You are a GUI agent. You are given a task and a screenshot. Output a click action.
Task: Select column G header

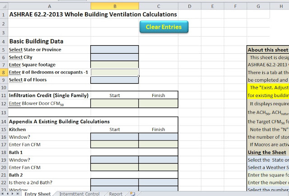pos(258,6)
